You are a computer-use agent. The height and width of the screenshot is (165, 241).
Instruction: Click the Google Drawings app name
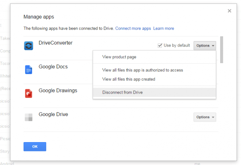pyautogui.click(x=58, y=91)
